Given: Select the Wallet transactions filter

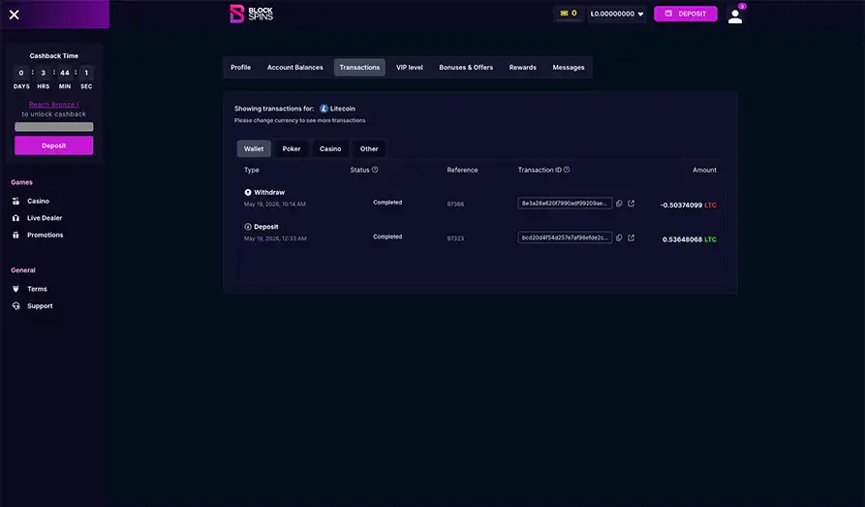Looking at the screenshot, I should 254,148.
